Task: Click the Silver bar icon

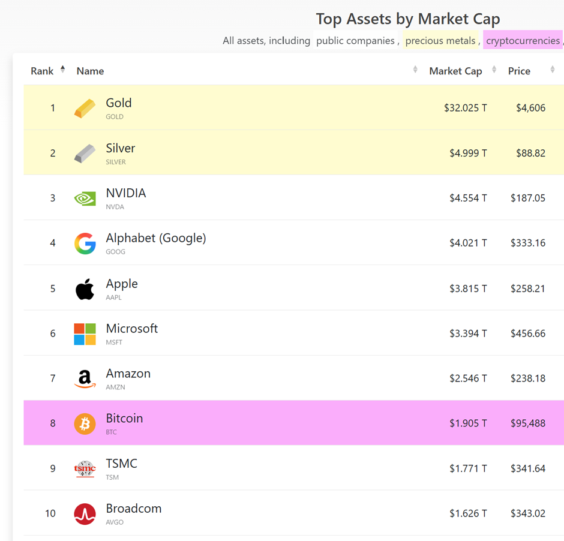Action: 85,154
